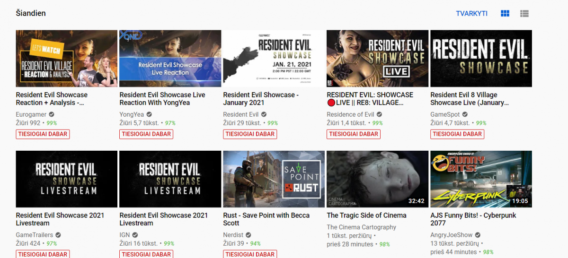Image resolution: width=568 pixels, height=258 pixels.
Task: Click verified checkmark beside Nerdist
Action: coord(248,235)
